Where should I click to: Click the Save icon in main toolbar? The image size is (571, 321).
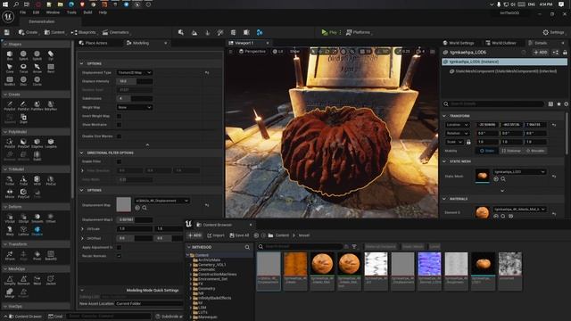coord(7,32)
